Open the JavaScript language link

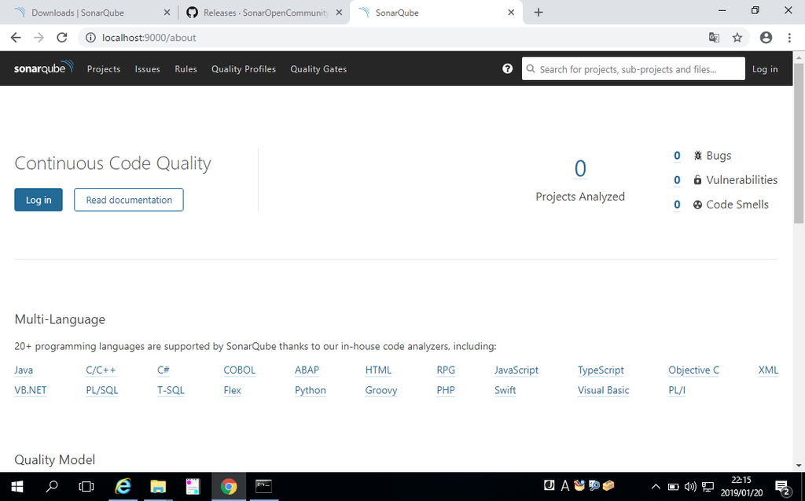(516, 370)
